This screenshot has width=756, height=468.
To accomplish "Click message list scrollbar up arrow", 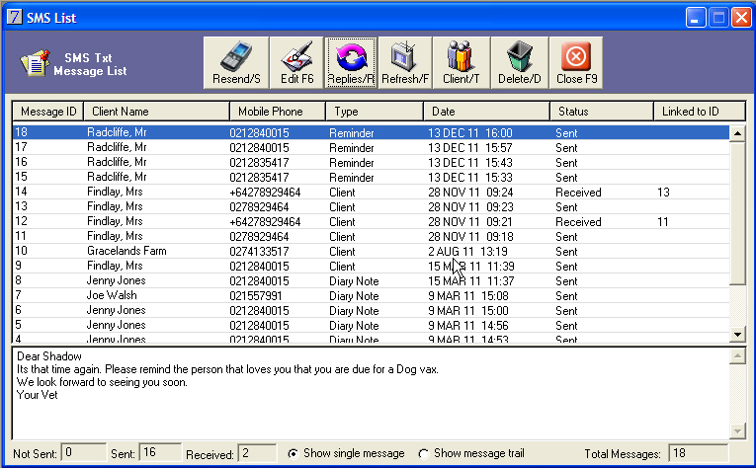I will click(x=737, y=133).
